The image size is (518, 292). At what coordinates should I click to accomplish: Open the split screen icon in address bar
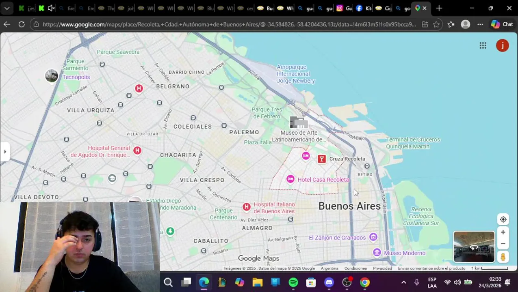click(x=425, y=24)
